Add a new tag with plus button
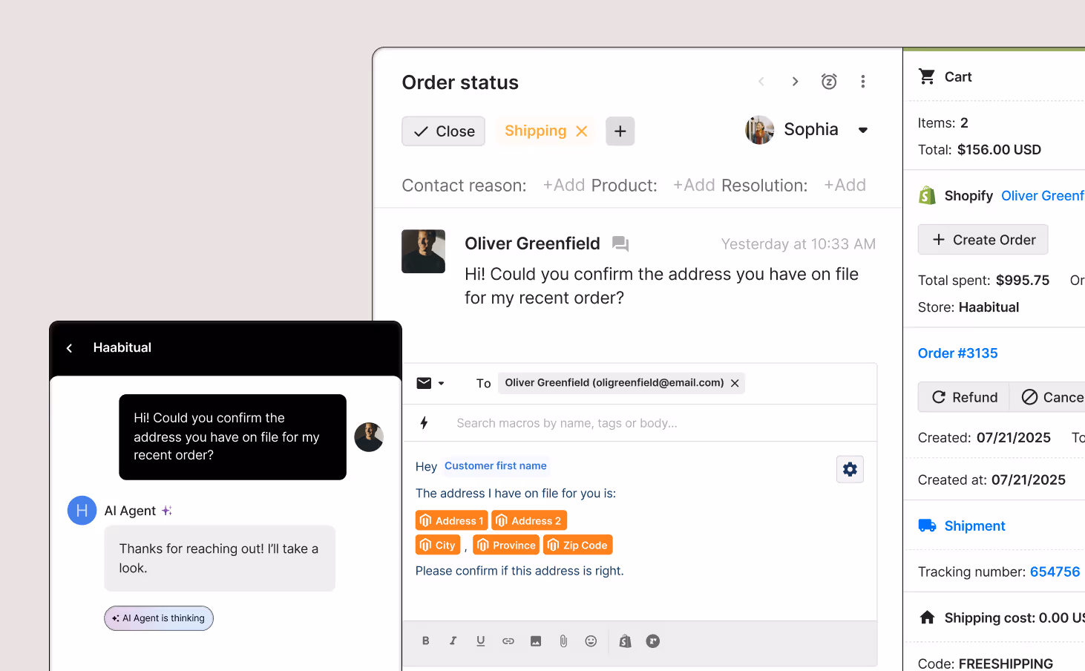 coord(620,131)
